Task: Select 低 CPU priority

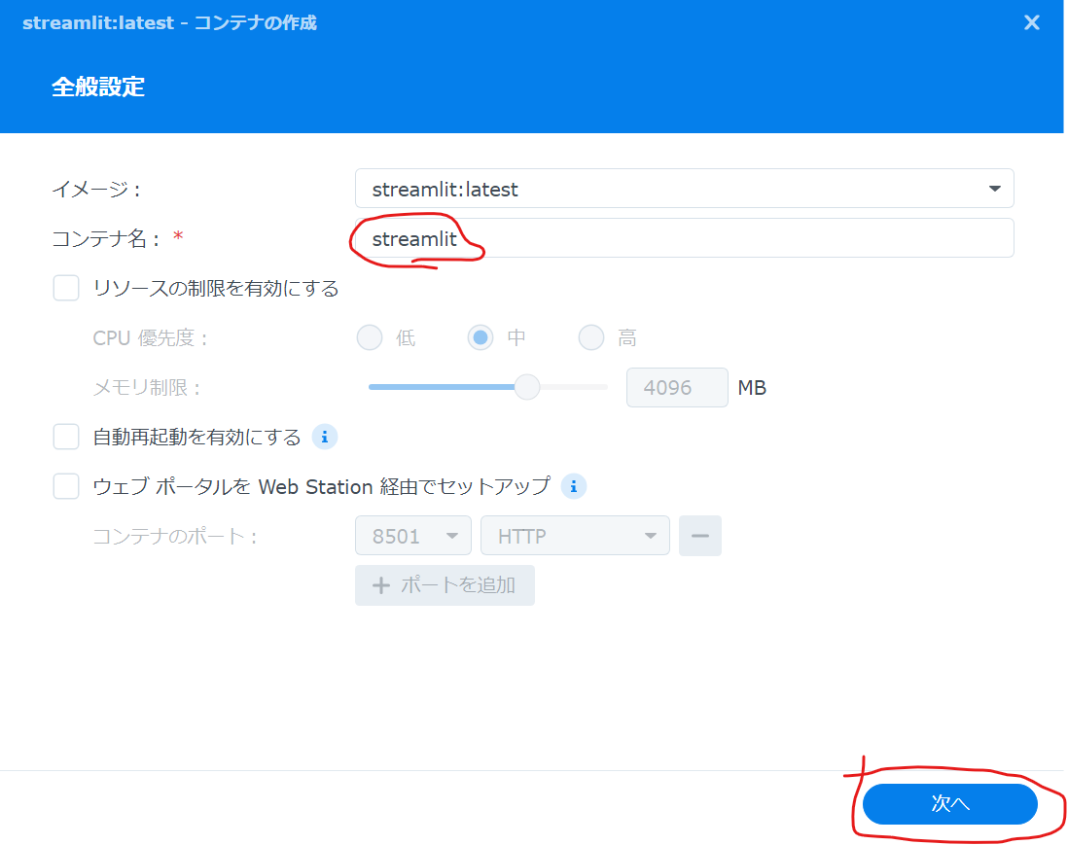Action: click(370, 337)
